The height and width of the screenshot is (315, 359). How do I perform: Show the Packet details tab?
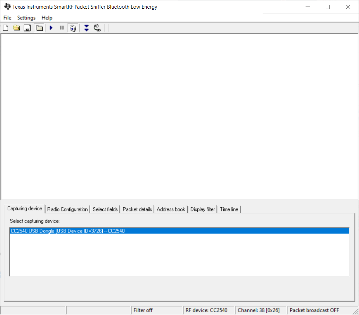pyautogui.click(x=137, y=209)
